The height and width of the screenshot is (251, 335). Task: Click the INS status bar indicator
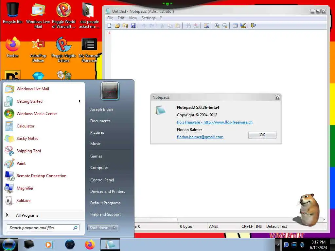[x=259, y=226]
